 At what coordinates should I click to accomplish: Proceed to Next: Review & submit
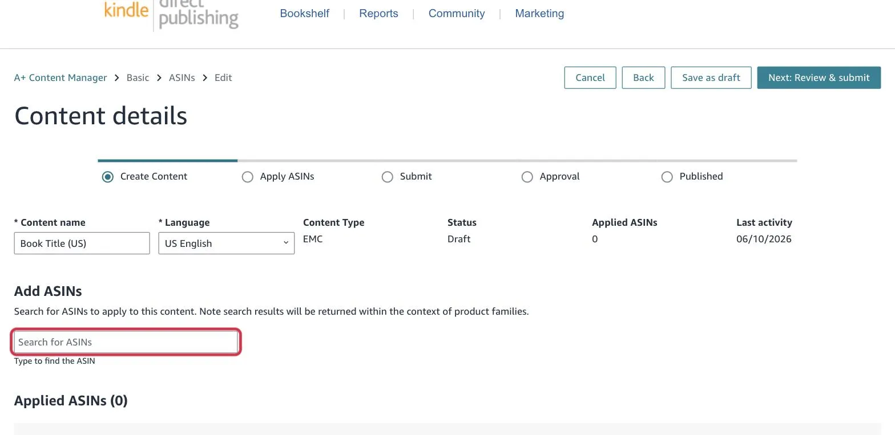point(819,78)
